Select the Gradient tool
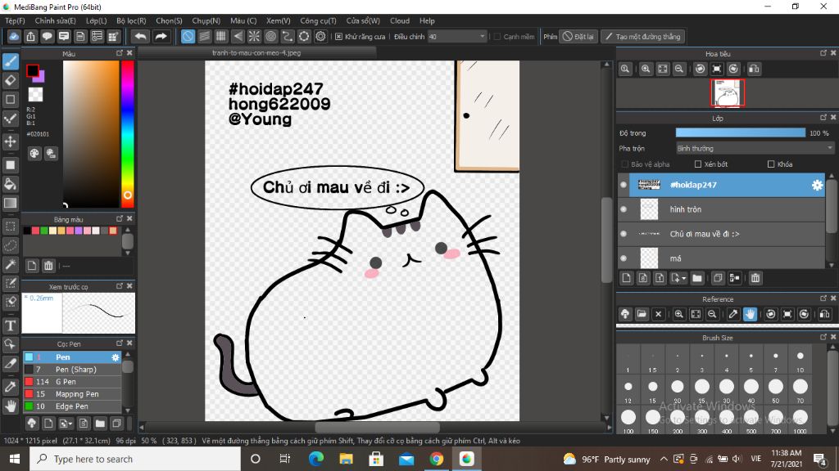This screenshot has width=839, height=471. [x=10, y=203]
